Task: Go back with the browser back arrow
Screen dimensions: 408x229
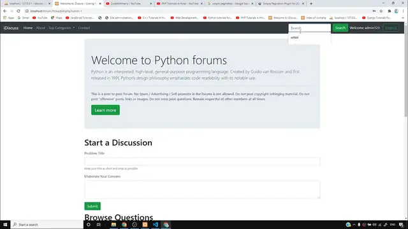Action: 5,11
